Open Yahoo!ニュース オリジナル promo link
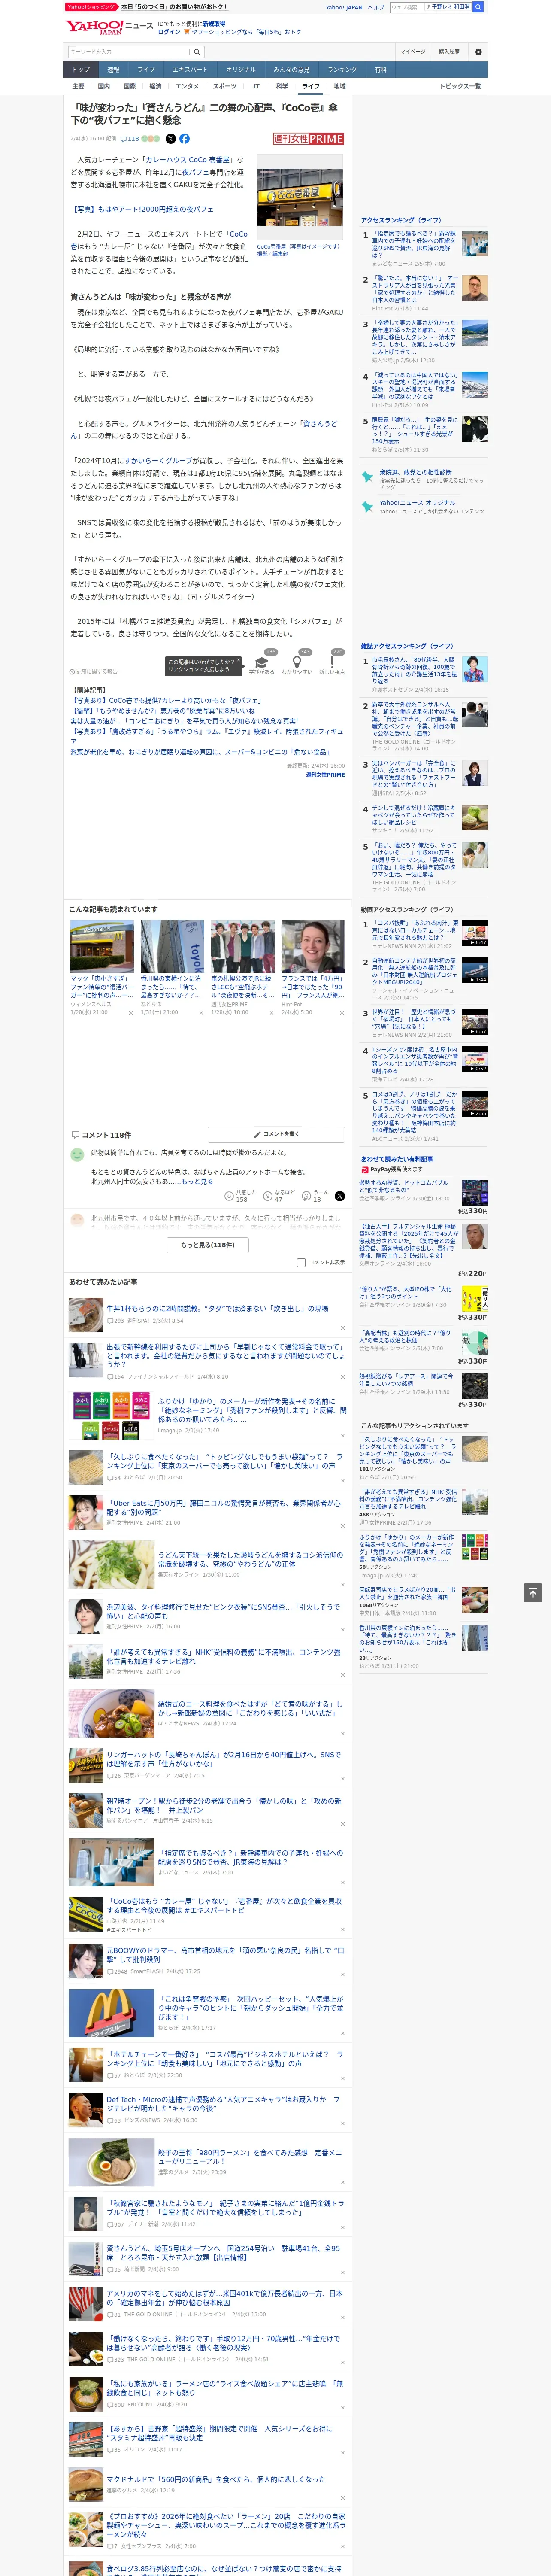551x2576 pixels. (417, 503)
